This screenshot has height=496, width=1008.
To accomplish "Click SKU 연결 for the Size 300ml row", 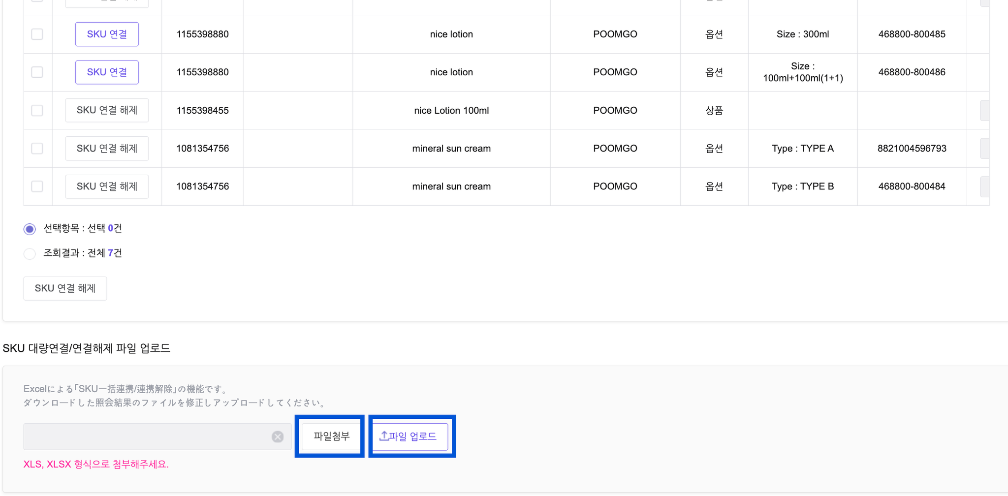I will point(107,34).
